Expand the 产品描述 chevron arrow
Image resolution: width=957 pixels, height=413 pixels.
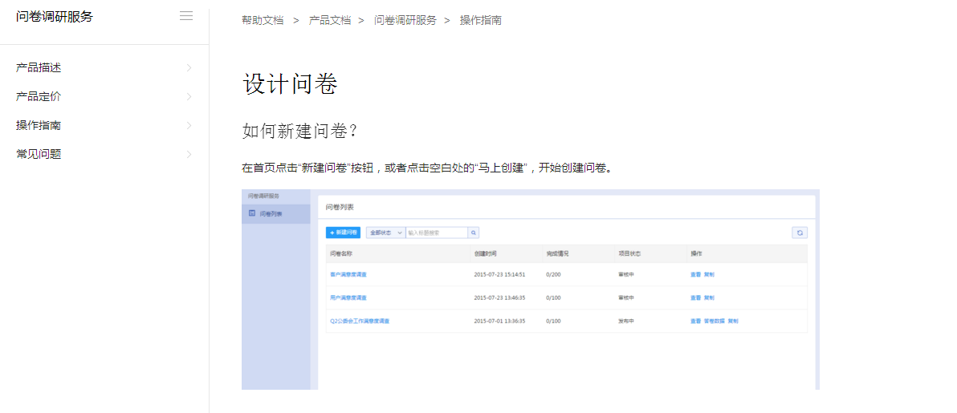(189, 68)
